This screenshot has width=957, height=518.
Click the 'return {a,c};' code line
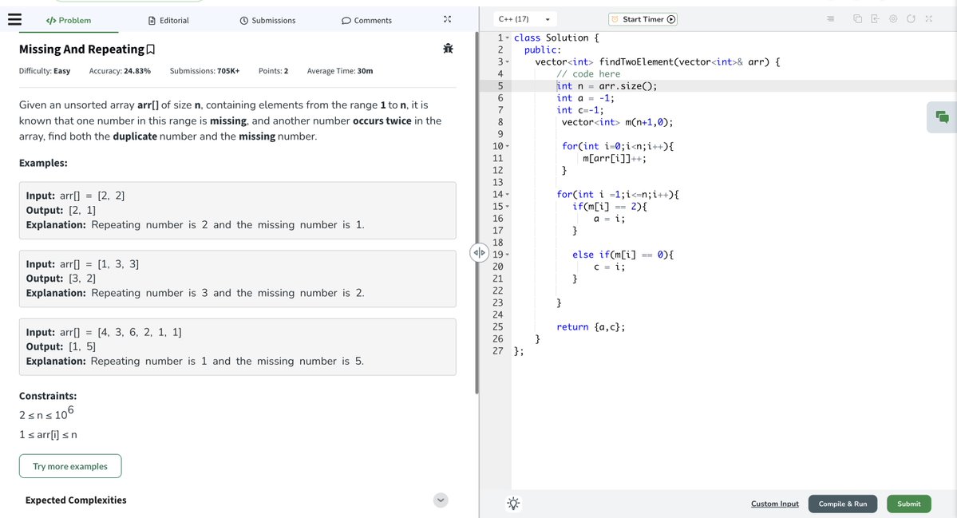pos(591,327)
